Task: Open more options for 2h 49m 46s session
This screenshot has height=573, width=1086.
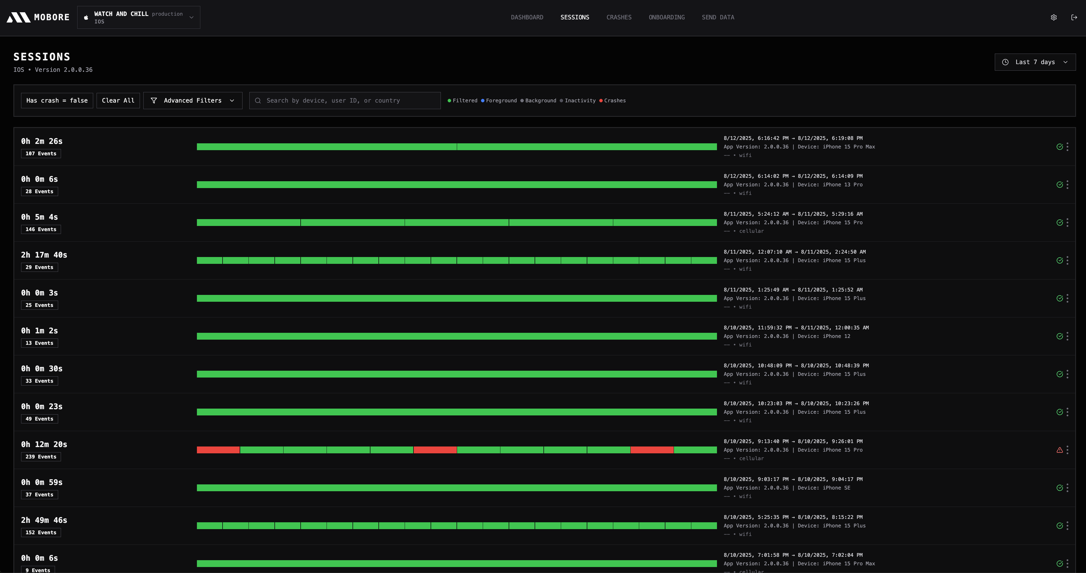Action: coord(1067,526)
